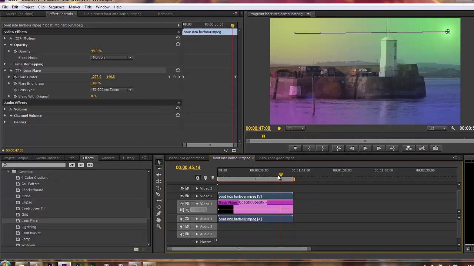Select the Hand tool
Viewport: 474px width, 266px height.
pyautogui.click(x=159, y=220)
